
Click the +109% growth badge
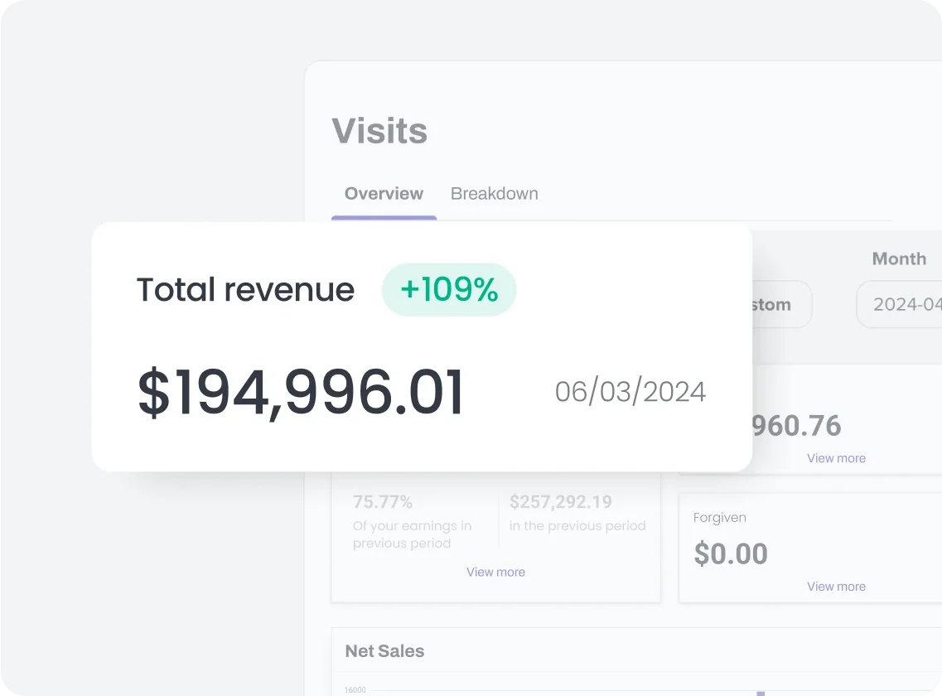[449, 290]
